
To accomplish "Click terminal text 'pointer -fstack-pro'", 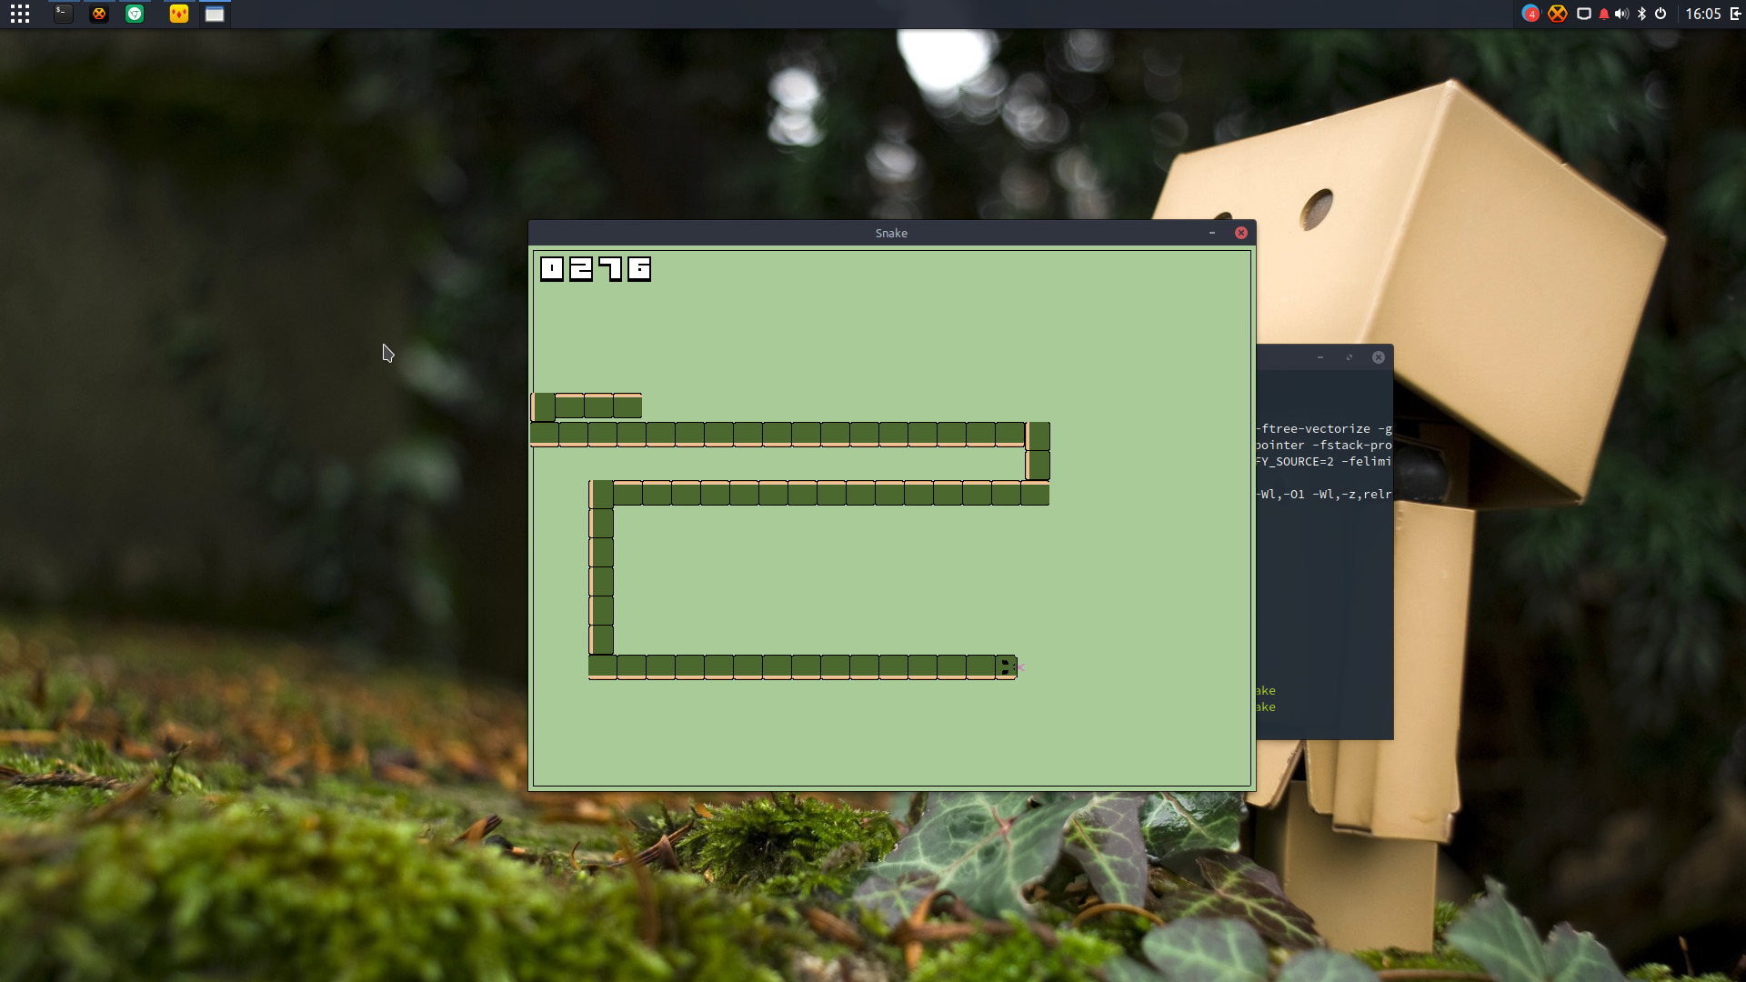I will point(1324,446).
